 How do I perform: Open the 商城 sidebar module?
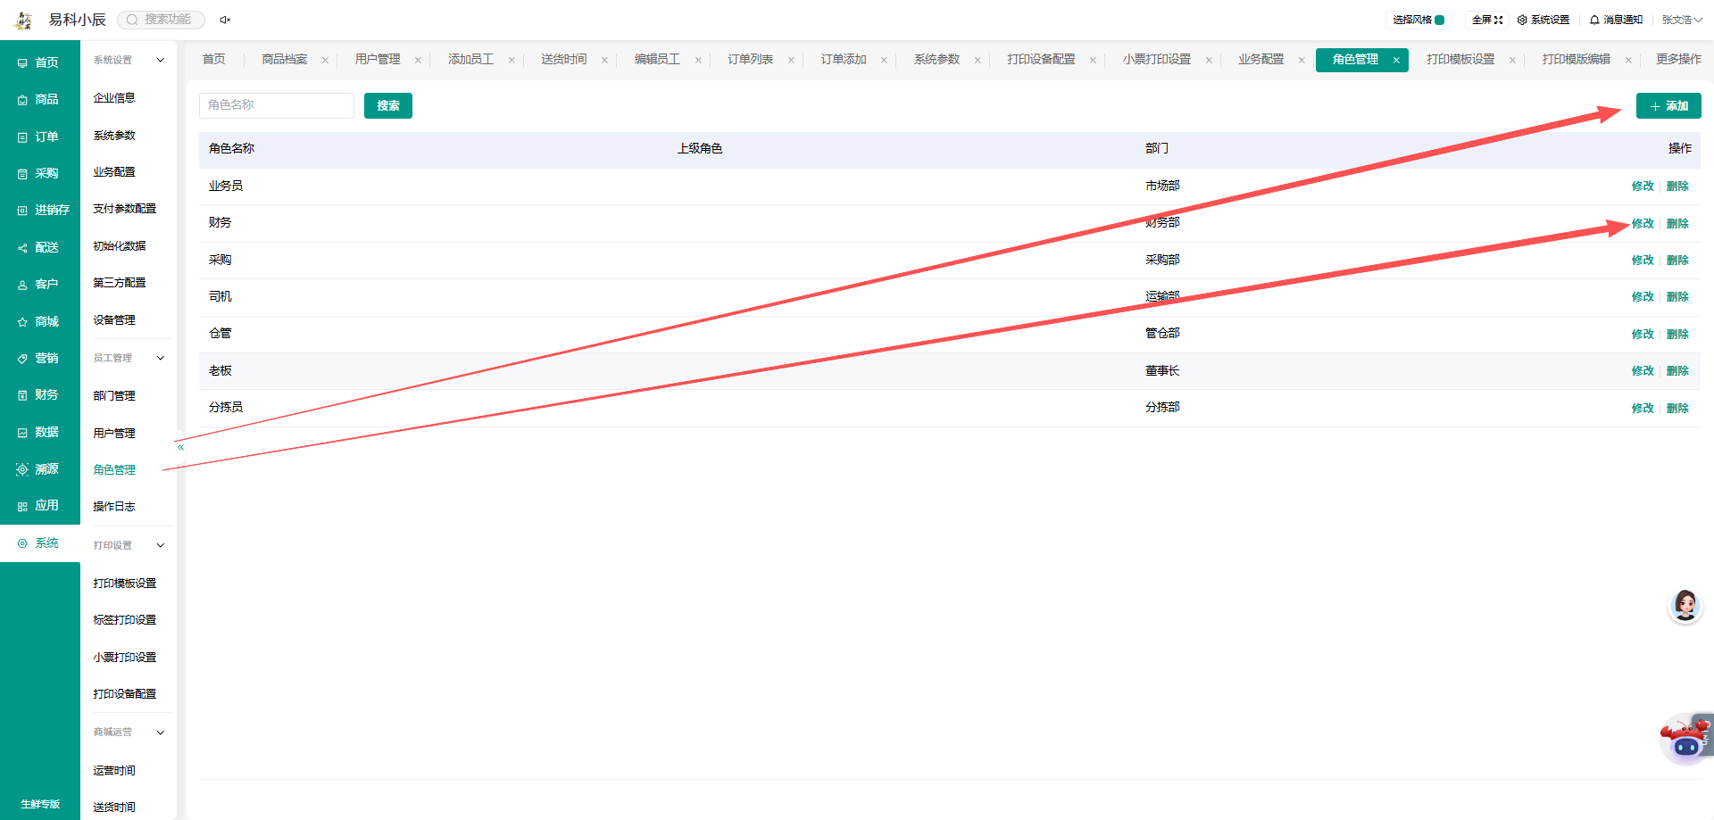(x=39, y=322)
